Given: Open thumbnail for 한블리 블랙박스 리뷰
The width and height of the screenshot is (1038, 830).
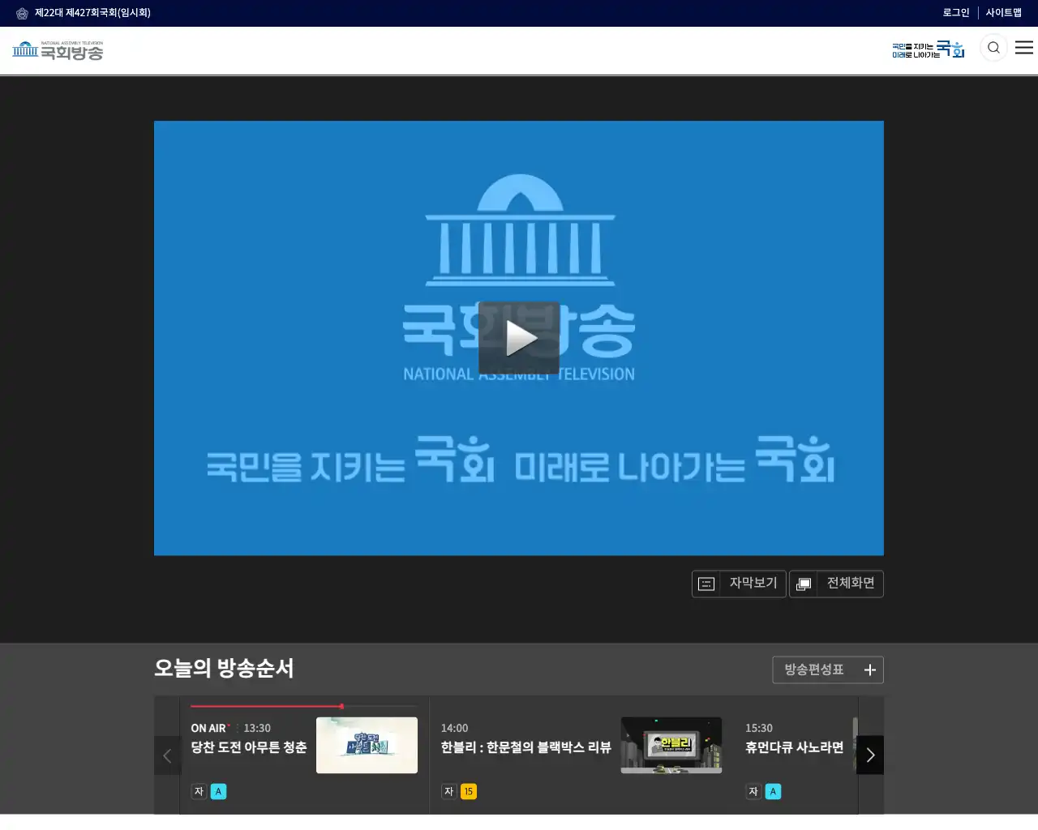Looking at the screenshot, I should (x=671, y=745).
